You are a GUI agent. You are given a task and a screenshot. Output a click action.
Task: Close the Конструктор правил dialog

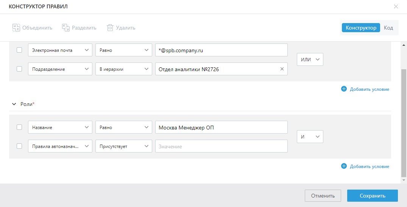coord(396,6)
